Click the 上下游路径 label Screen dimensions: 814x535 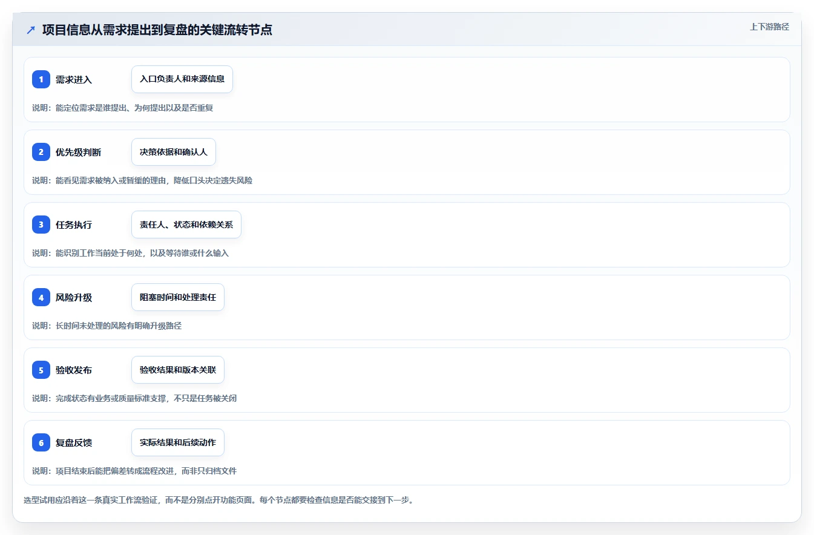coord(769,27)
